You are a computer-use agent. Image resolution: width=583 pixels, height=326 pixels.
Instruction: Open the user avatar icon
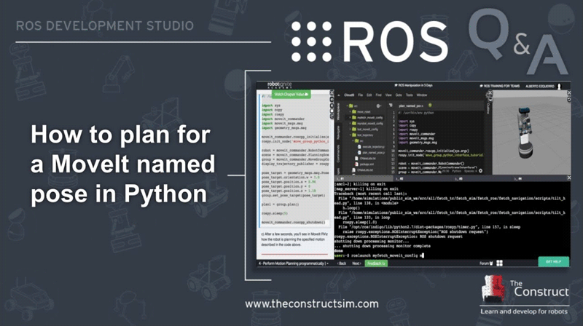pos(559,86)
